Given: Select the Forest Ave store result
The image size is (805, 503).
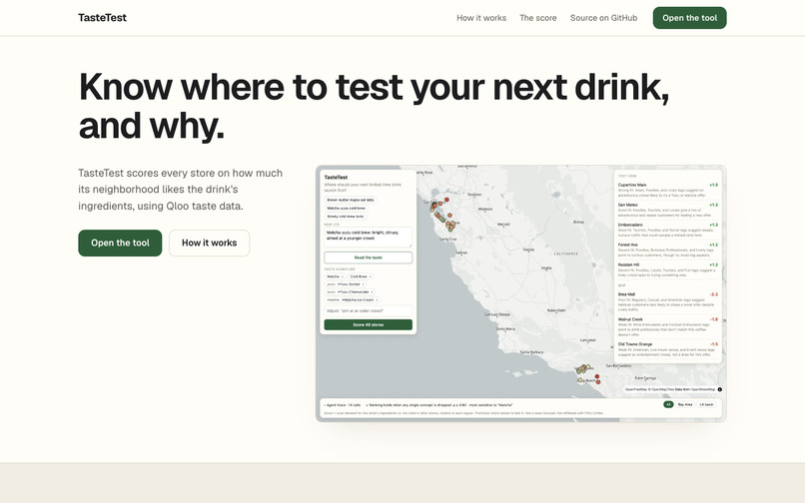Looking at the screenshot, I should click(x=668, y=250).
